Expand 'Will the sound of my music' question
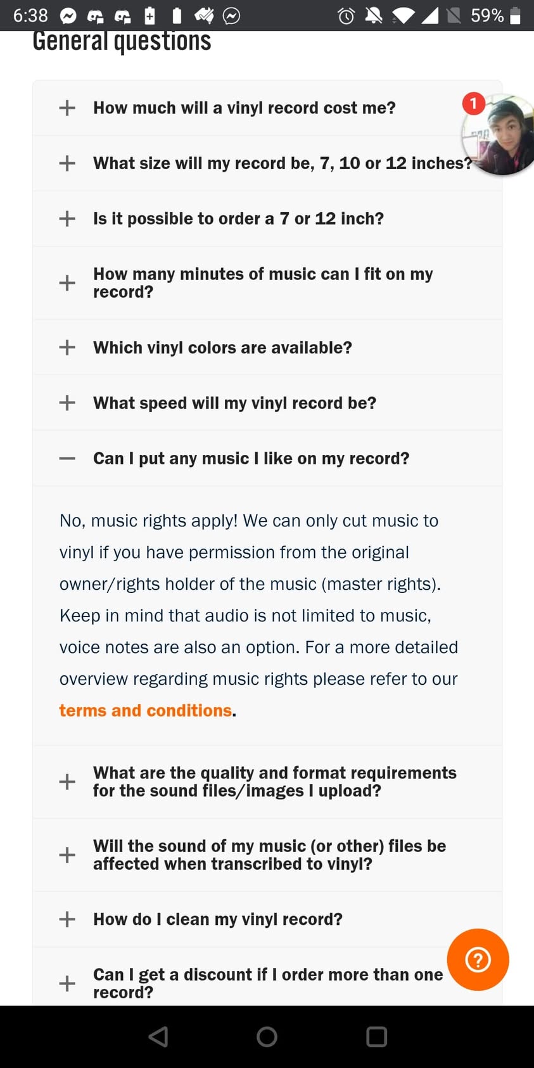The height and width of the screenshot is (1068, 534). pyautogui.click(x=267, y=855)
